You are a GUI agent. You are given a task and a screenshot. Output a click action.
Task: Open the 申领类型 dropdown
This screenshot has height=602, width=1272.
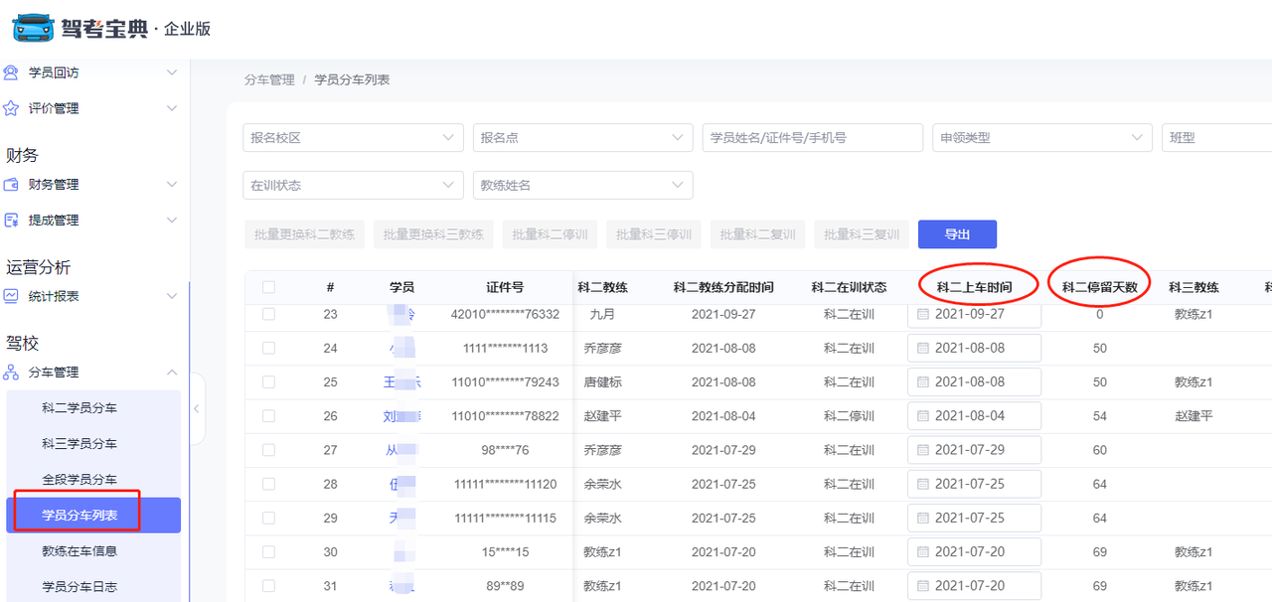pos(1041,138)
